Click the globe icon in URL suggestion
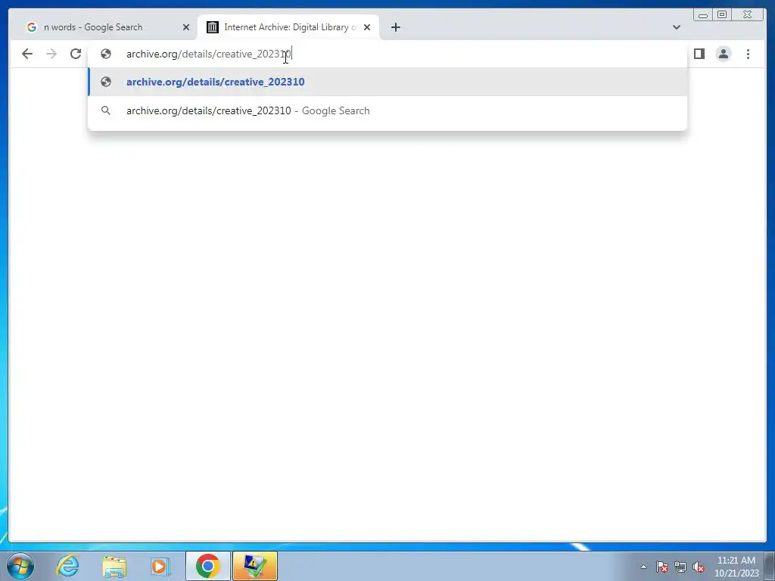This screenshot has height=581, width=775. (x=106, y=82)
